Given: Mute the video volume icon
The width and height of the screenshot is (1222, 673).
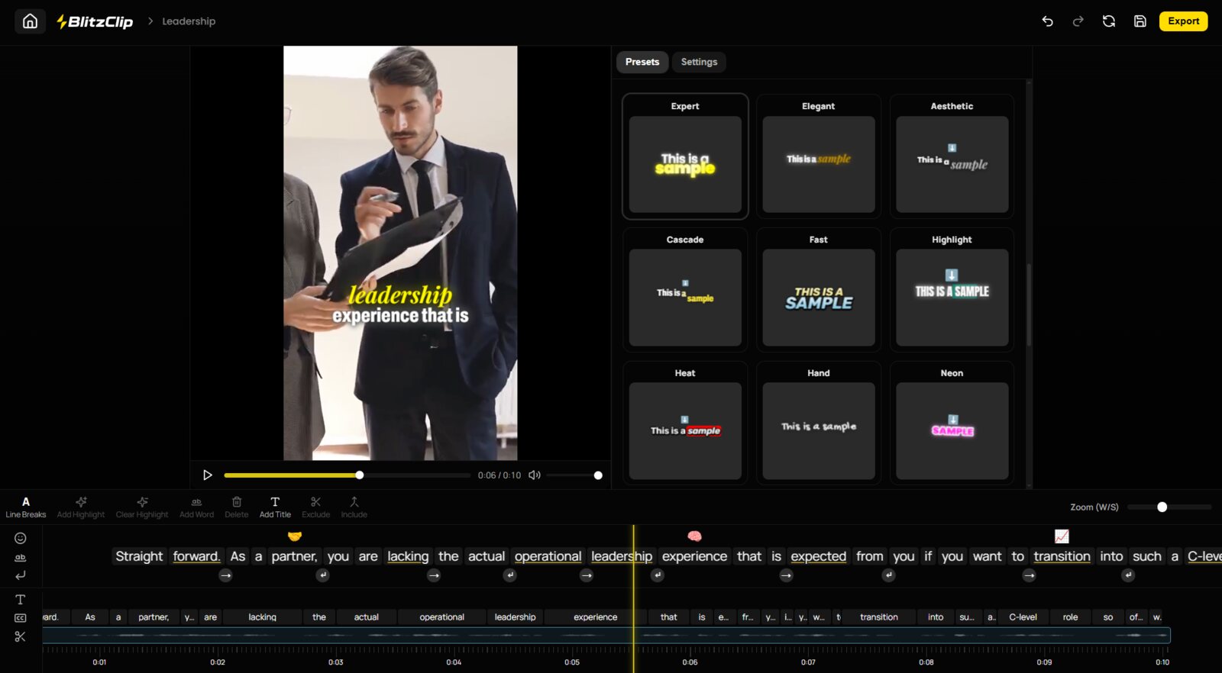Looking at the screenshot, I should 535,475.
